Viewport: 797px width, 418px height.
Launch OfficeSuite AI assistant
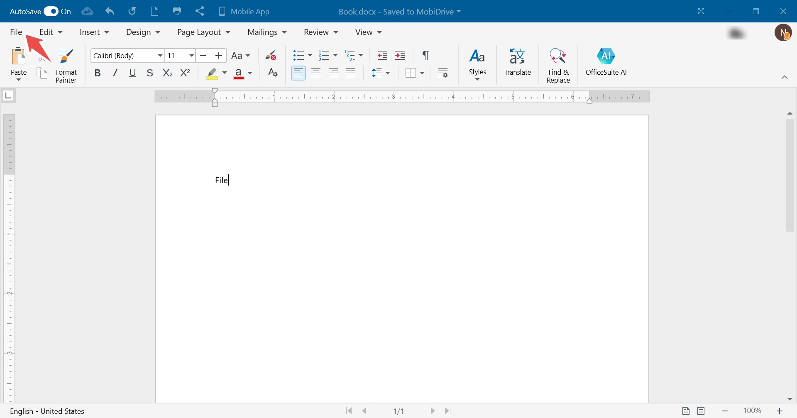[606, 62]
